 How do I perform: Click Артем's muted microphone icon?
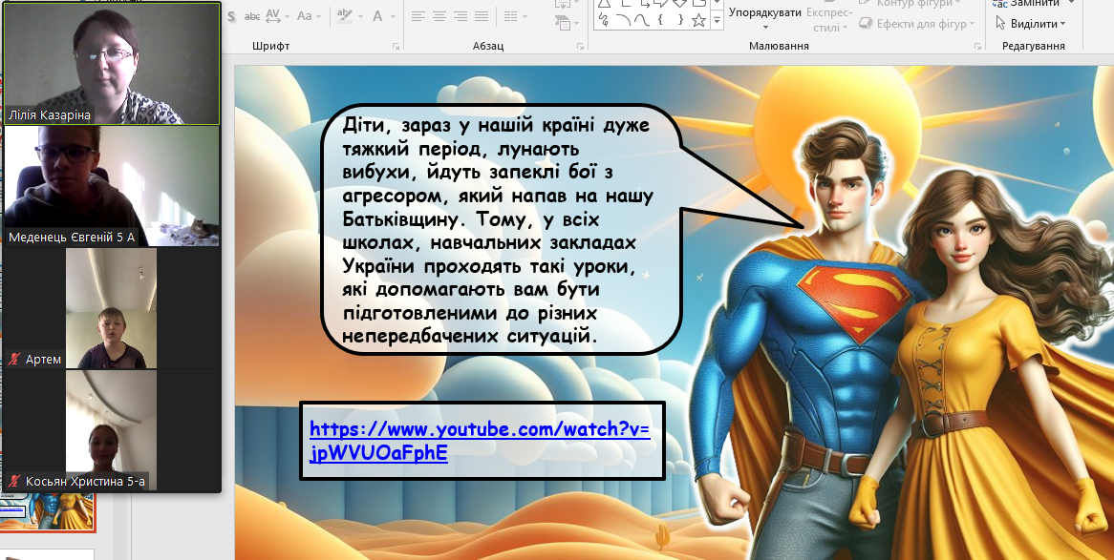(x=14, y=359)
